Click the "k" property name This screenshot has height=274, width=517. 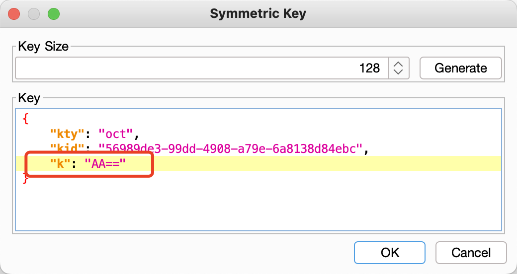pyautogui.click(x=62, y=163)
